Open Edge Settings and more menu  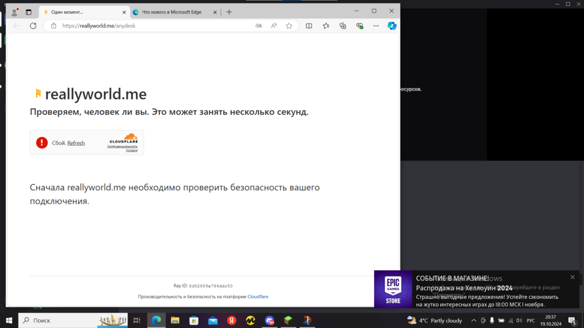click(x=376, y=26)
